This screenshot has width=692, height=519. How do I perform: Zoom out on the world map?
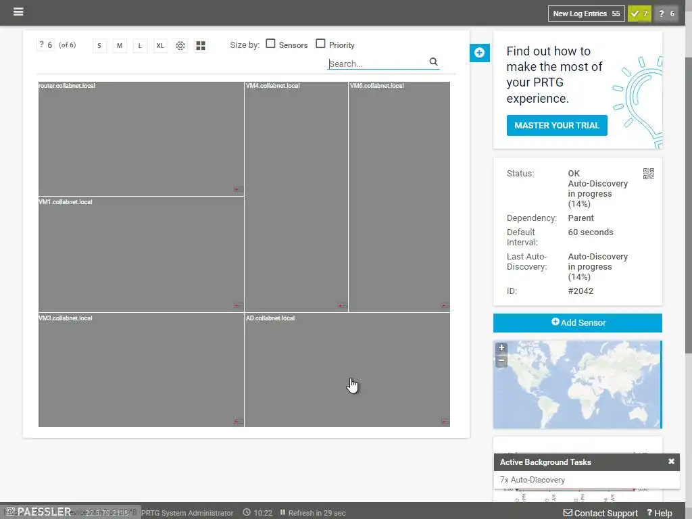[501, 360]
